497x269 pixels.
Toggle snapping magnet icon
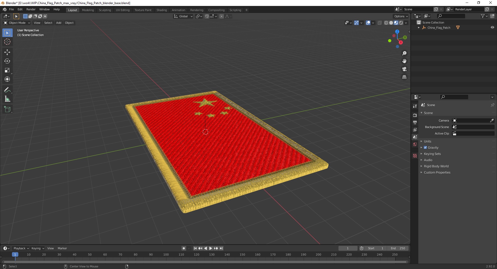(x=207, y=16)
